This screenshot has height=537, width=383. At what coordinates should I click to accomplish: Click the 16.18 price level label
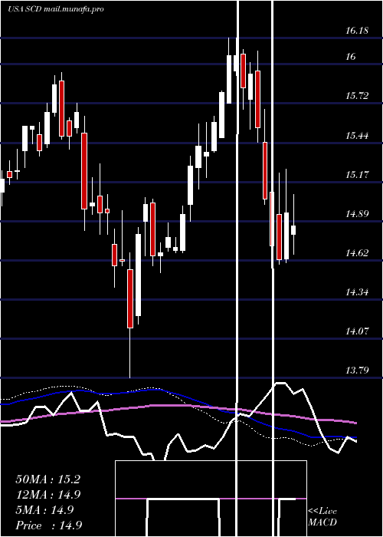357,31
